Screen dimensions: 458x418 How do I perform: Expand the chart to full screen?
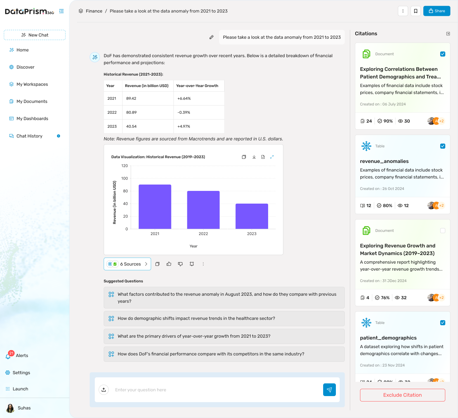point(272,157)
